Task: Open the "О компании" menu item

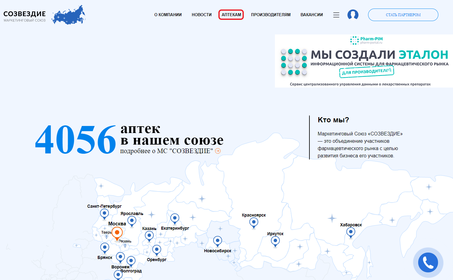Action: (x=168, y=15)
